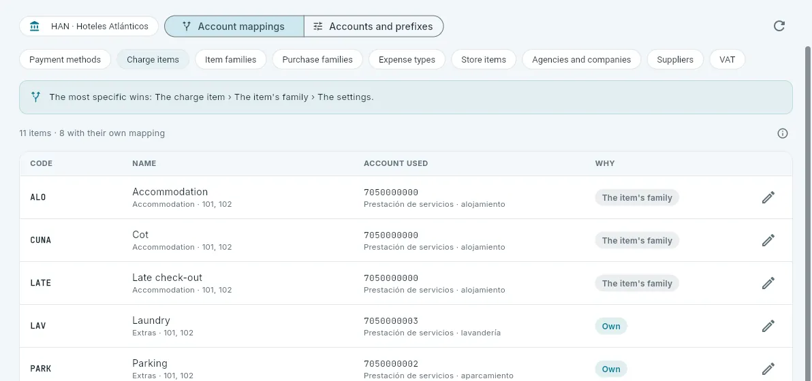Click "11 items · 8 with their own mapping" text
The image size is (812, 381).
(x=92, y=133)
